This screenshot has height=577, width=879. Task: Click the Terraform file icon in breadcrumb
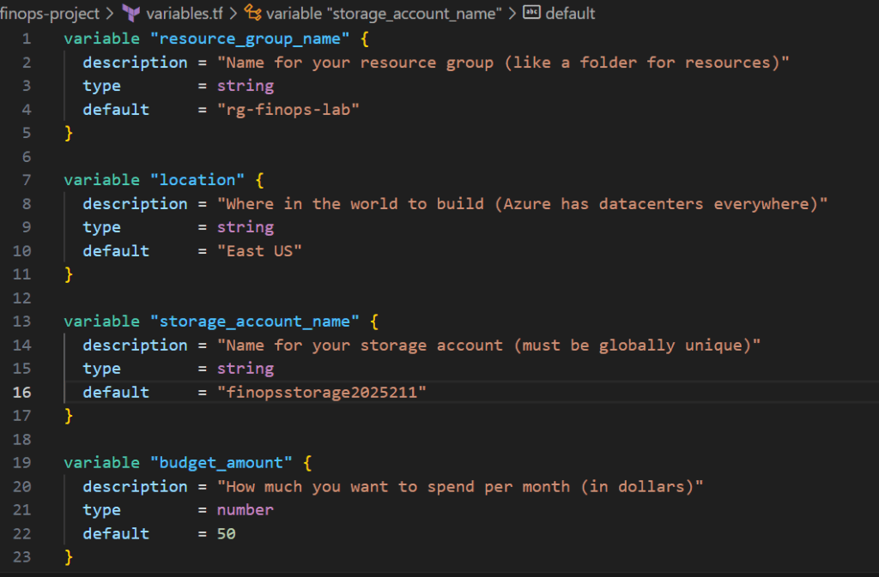tap(131, 13)
